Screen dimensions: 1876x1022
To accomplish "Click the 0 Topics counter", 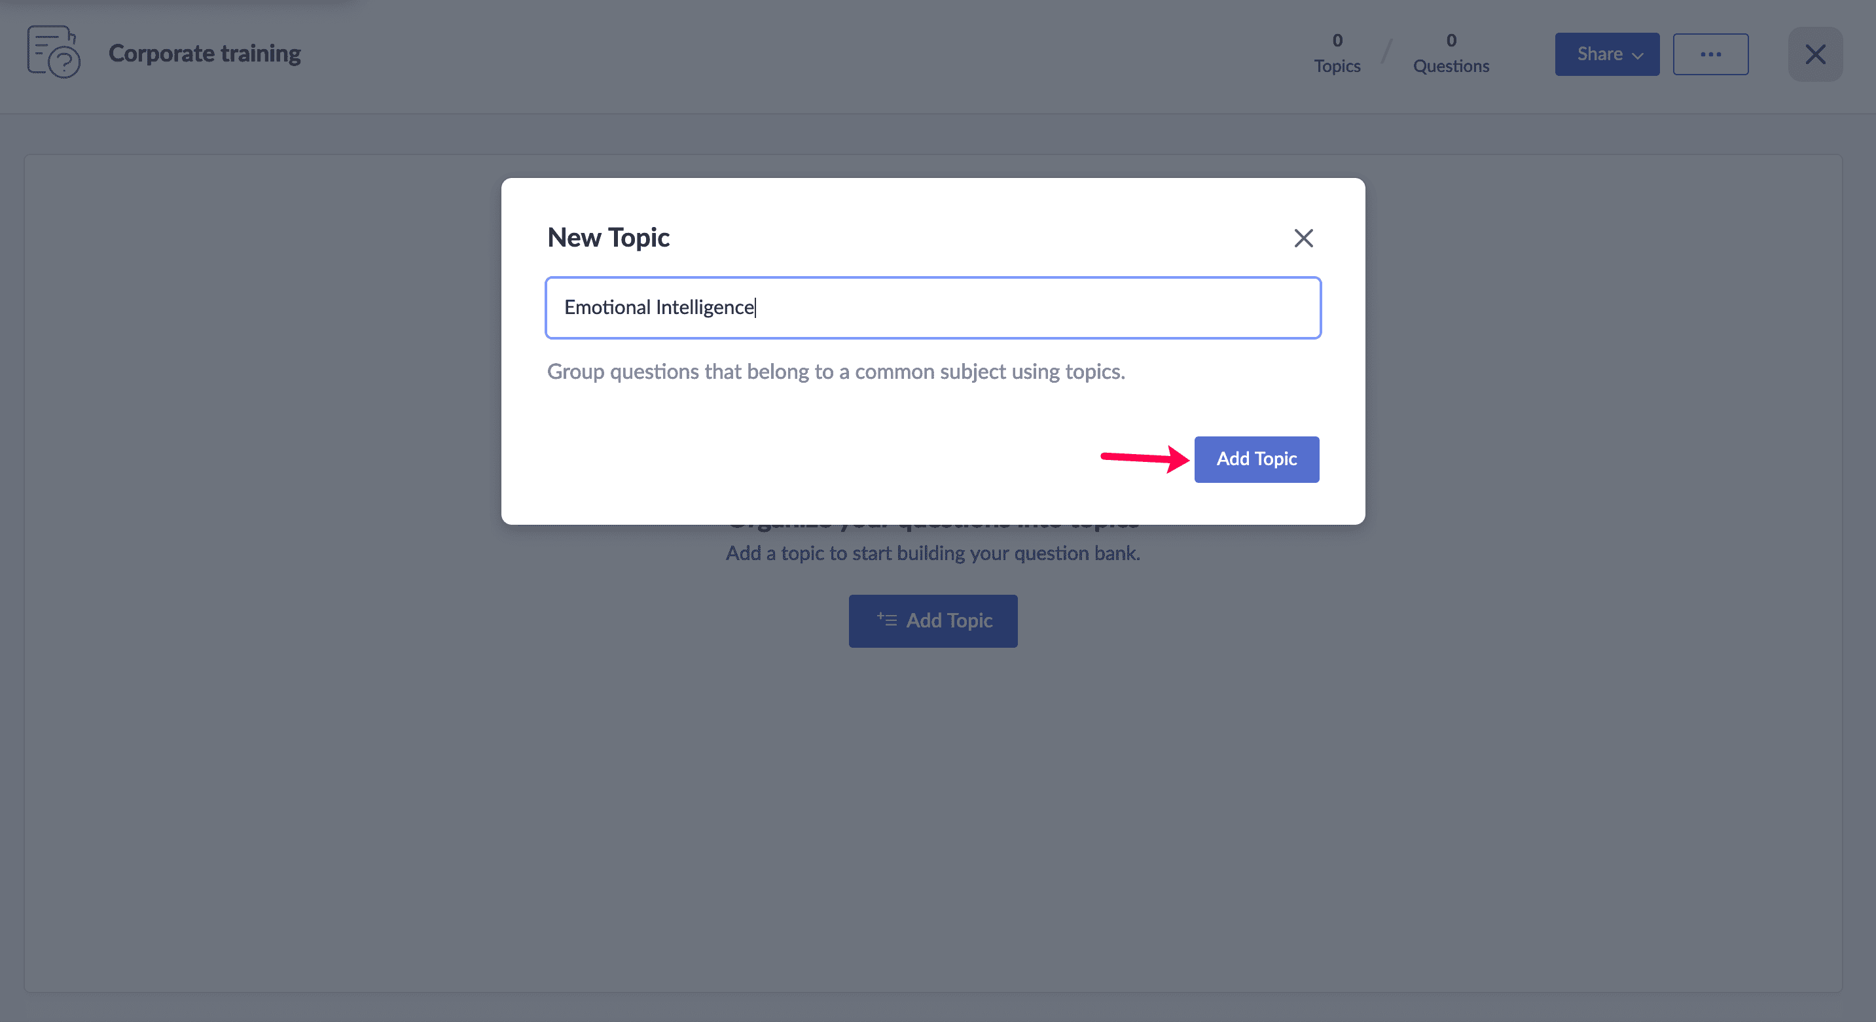I will point(1337,53).
